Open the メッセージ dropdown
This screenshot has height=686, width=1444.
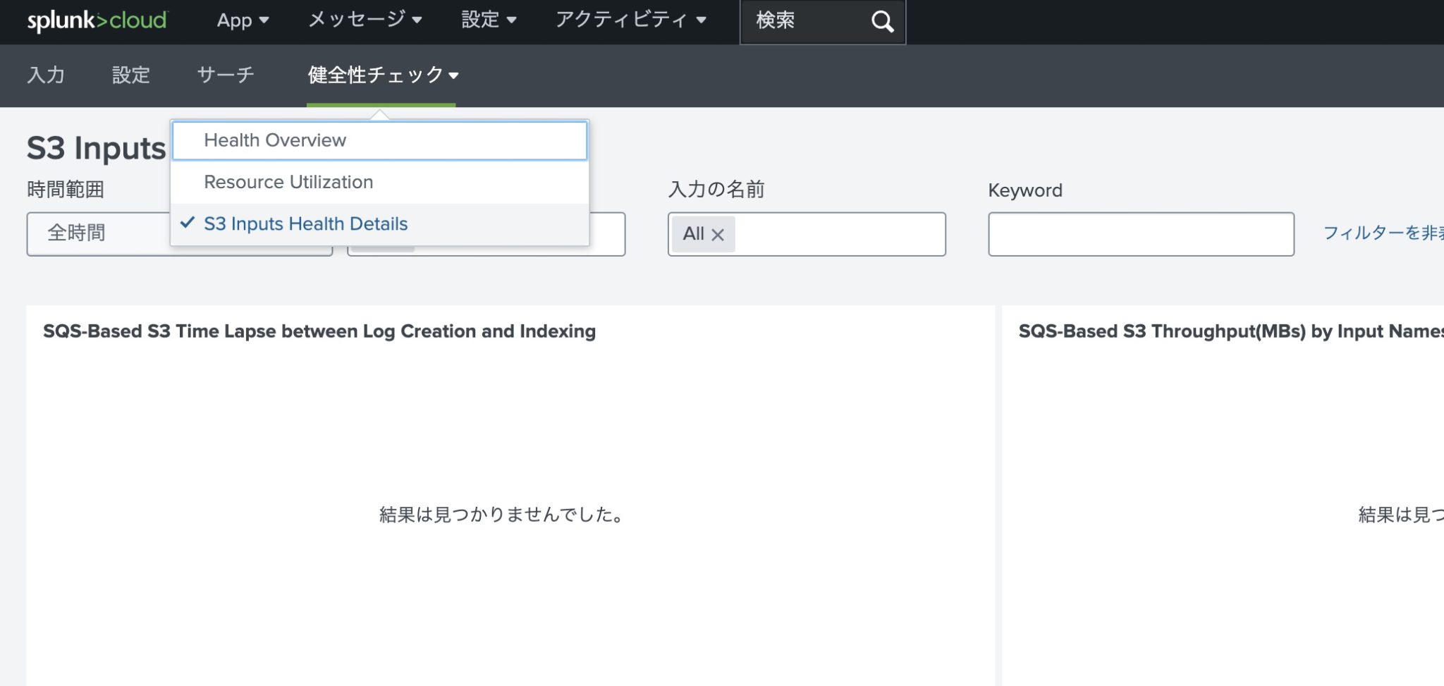coord(364,20)
